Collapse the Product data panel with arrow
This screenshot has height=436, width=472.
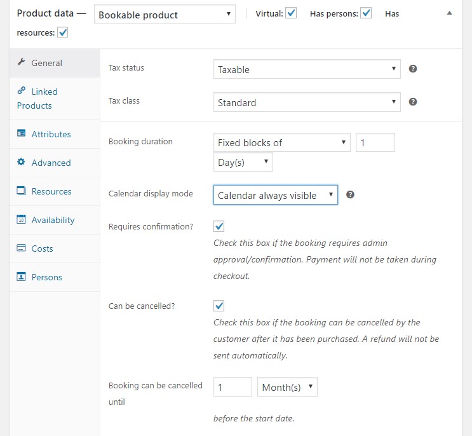click(x=449, y=13)
